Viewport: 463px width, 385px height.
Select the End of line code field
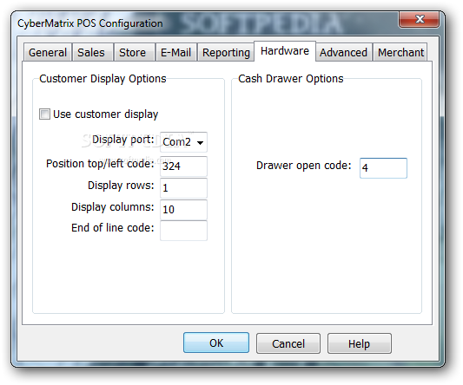(183, 231)
